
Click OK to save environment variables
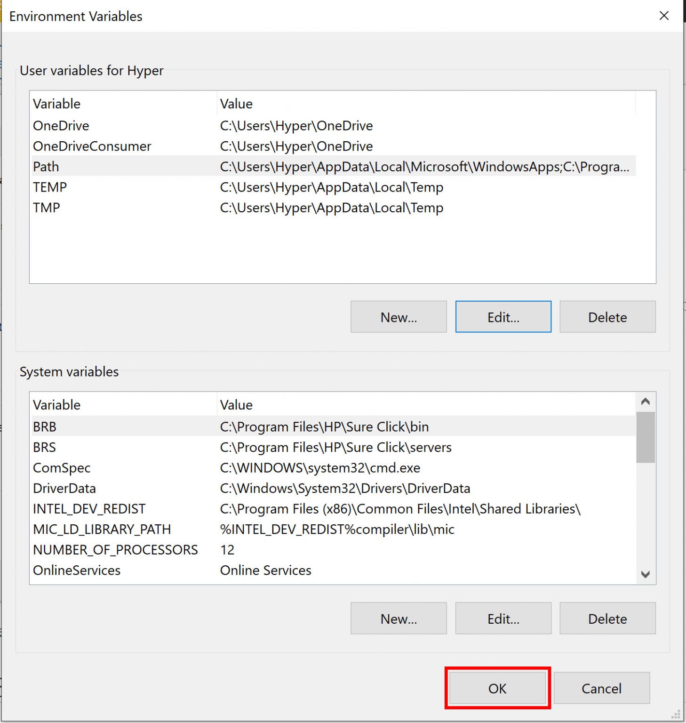point(497,688)
